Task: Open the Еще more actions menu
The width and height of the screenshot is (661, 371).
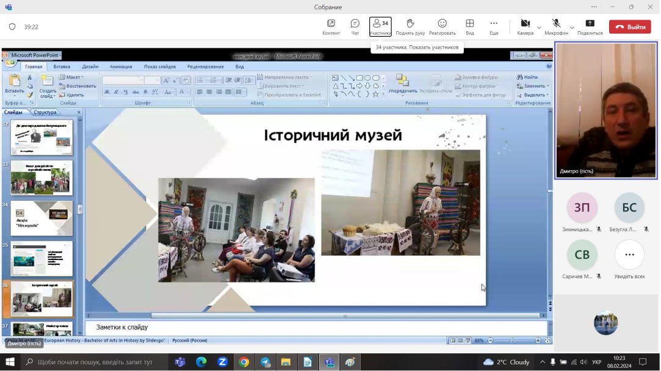Action: [494, 26]
